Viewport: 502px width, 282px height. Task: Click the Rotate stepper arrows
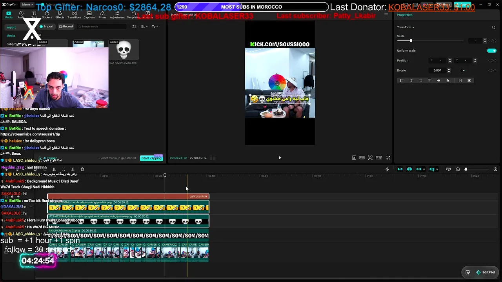coord(449,70)
